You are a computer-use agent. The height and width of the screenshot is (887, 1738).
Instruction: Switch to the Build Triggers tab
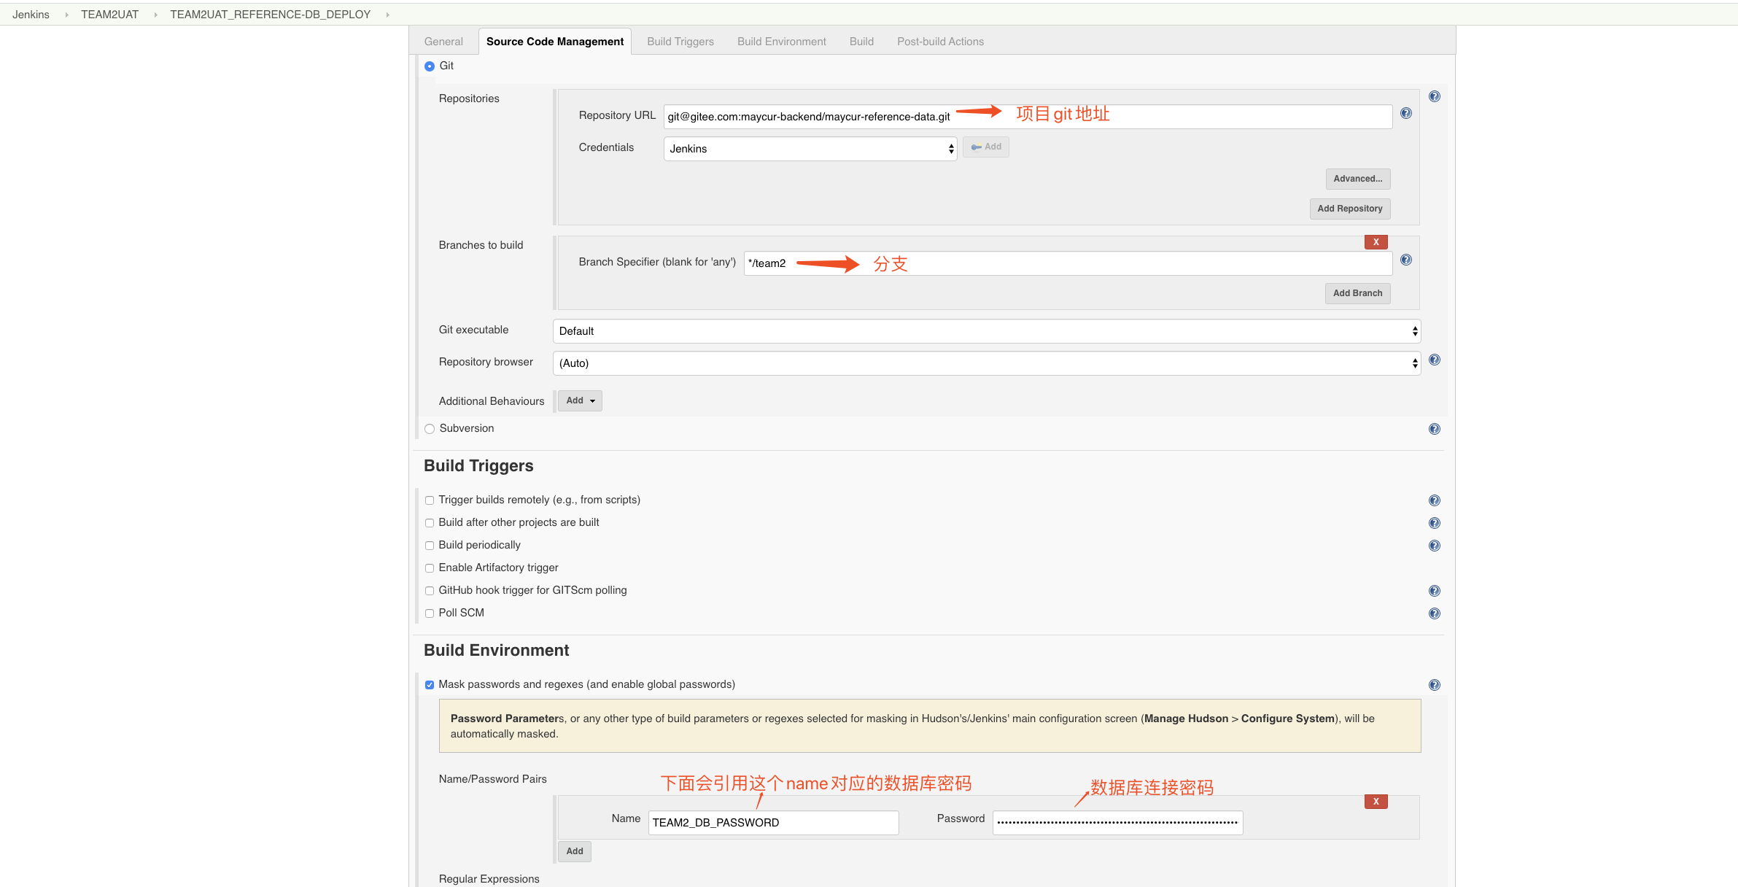click(680, 42)
